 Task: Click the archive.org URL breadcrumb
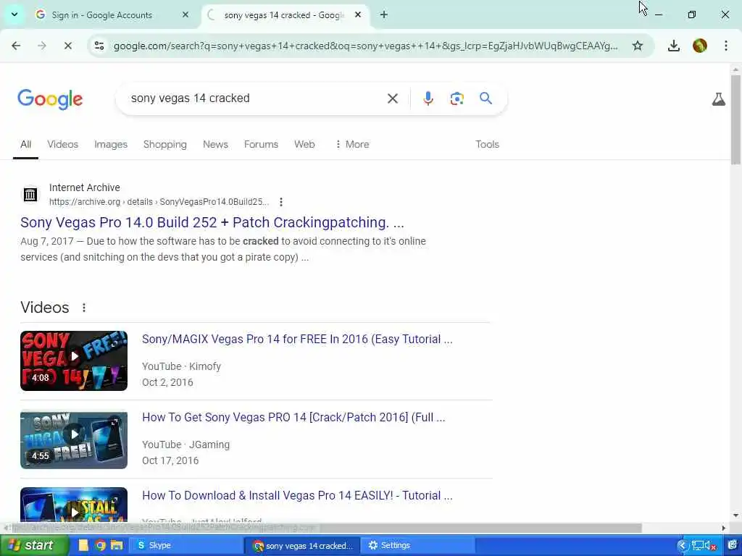click(x=159, y=202)
